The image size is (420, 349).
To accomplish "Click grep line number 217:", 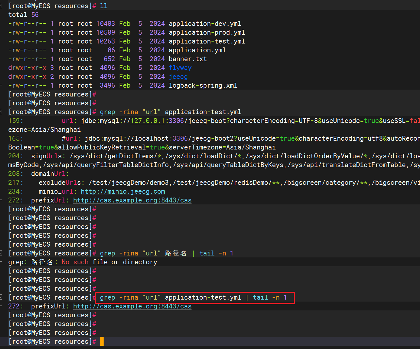I will (16, 183).
